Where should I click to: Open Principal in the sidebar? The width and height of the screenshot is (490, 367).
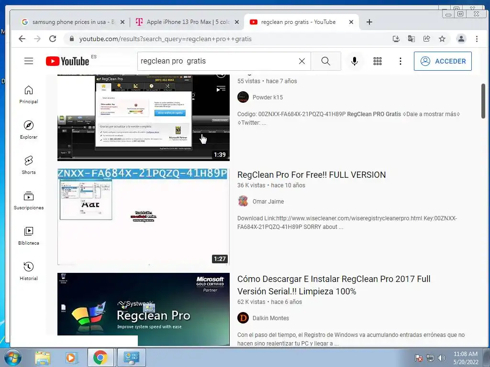(29, 95)
